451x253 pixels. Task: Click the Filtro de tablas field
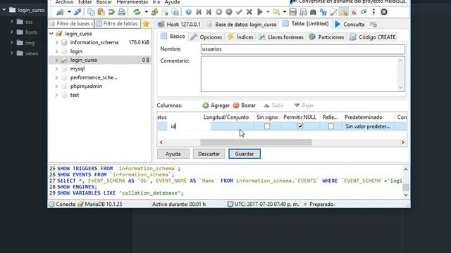coord(118,24)
